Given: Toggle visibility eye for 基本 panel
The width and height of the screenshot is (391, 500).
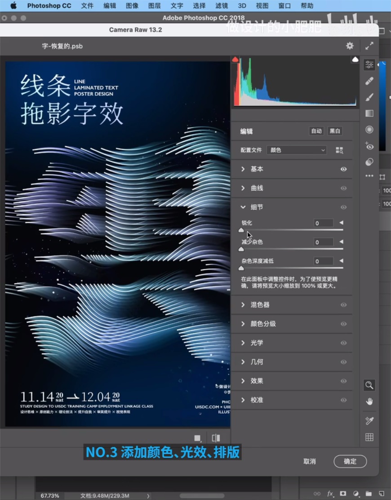Looking at the screenshot, I should coord(343,169).
